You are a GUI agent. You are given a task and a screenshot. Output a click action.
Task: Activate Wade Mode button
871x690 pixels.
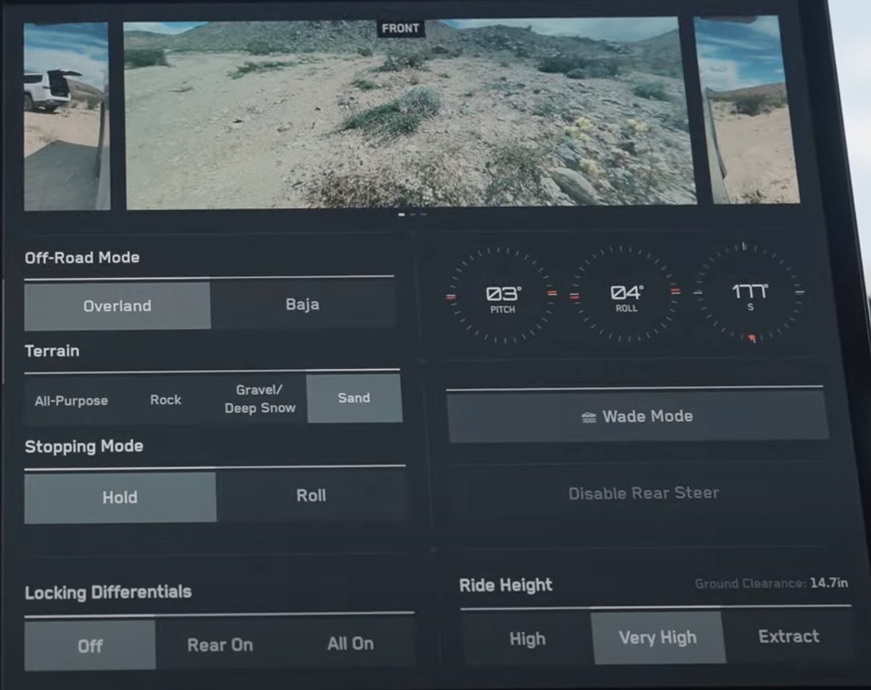point(638,416)
